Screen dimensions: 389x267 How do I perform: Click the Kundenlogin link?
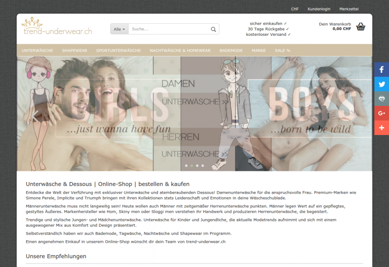319,9
